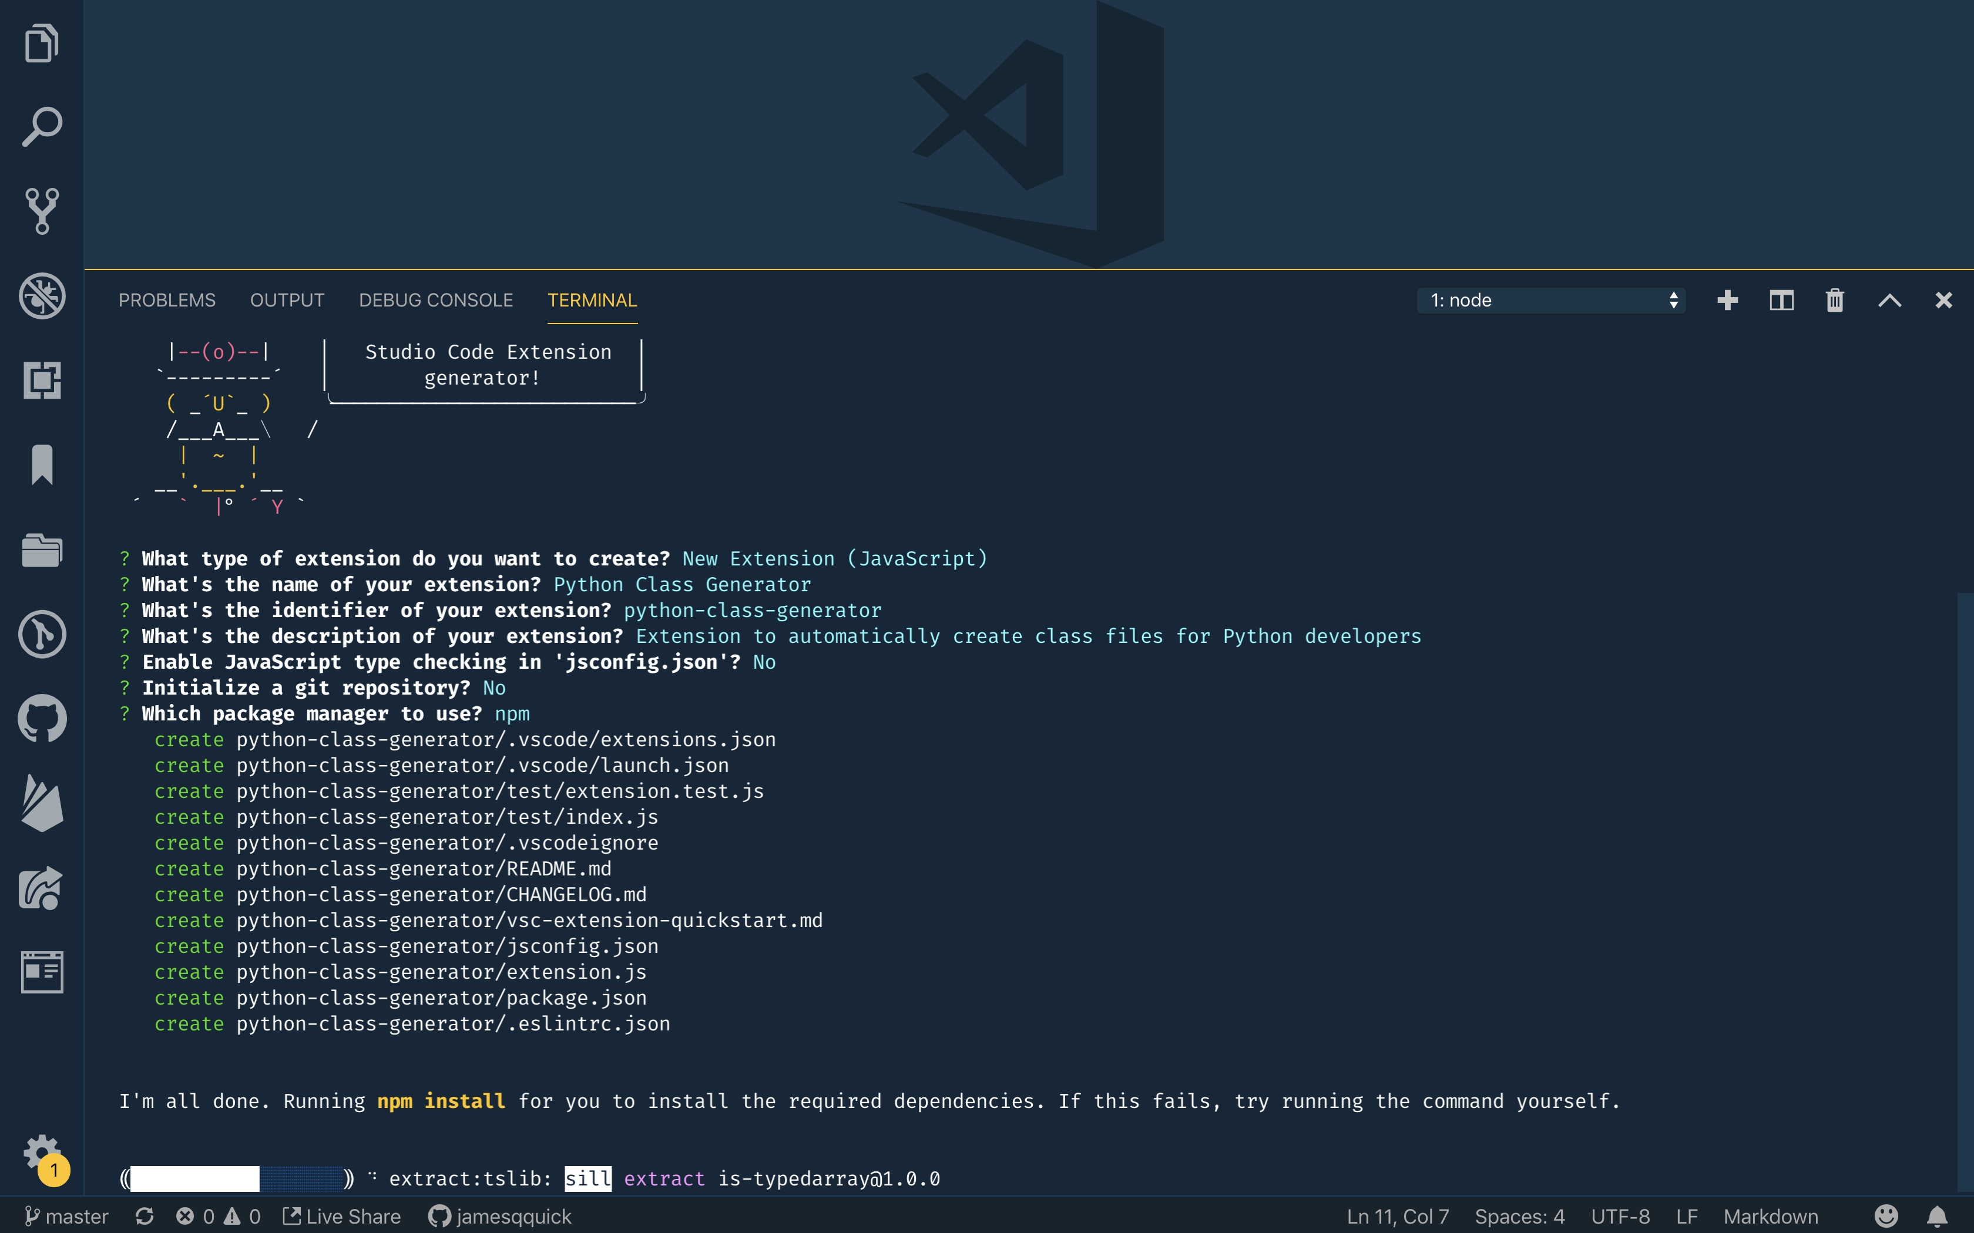Open the Explorer view in activity bar
The image size is (1974, 1233).
[42, 42]
